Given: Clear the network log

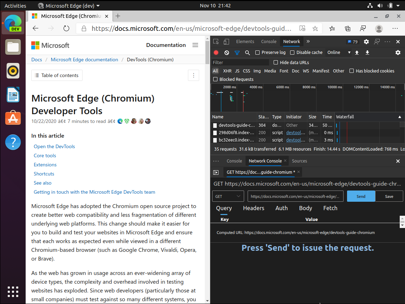Looking at the screenshot, I should coord(226,53).
